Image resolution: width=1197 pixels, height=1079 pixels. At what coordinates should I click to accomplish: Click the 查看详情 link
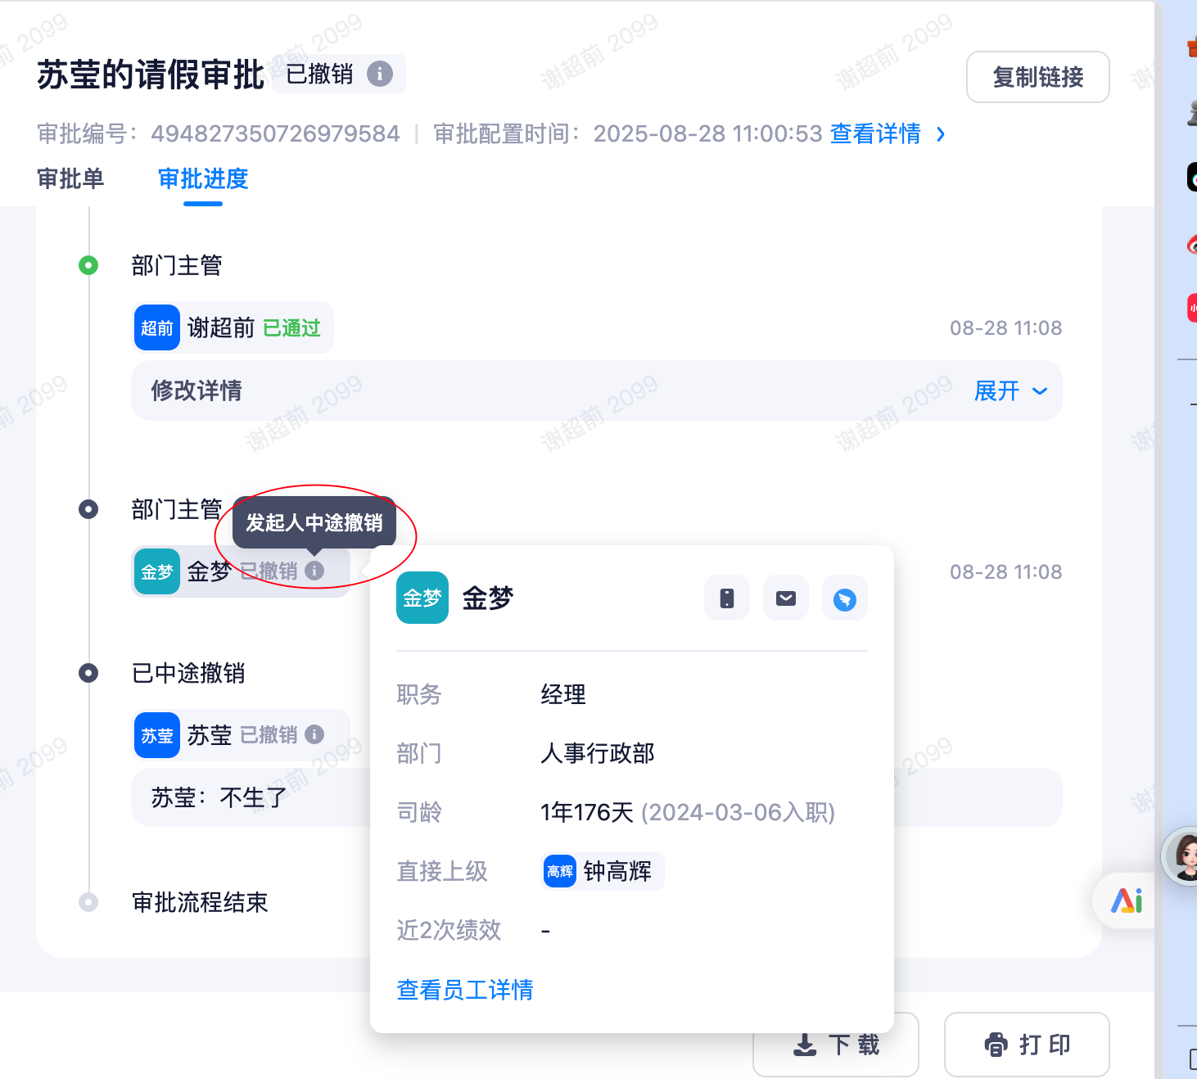(x=874, y=133)
